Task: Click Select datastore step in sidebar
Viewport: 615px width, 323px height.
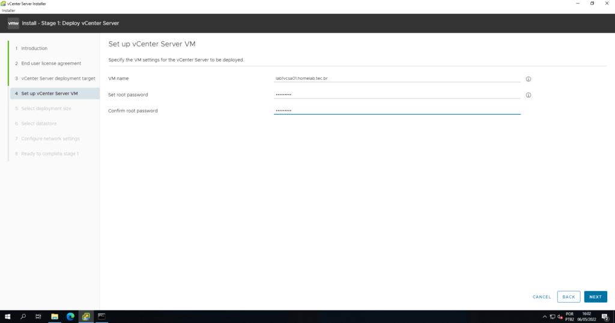Action: coord(39,124)
